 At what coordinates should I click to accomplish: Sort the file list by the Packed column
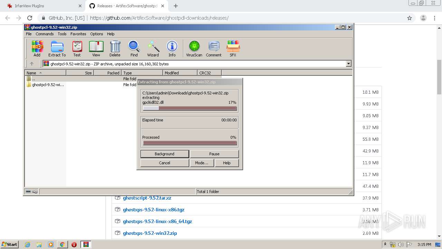tap(107, 73)
